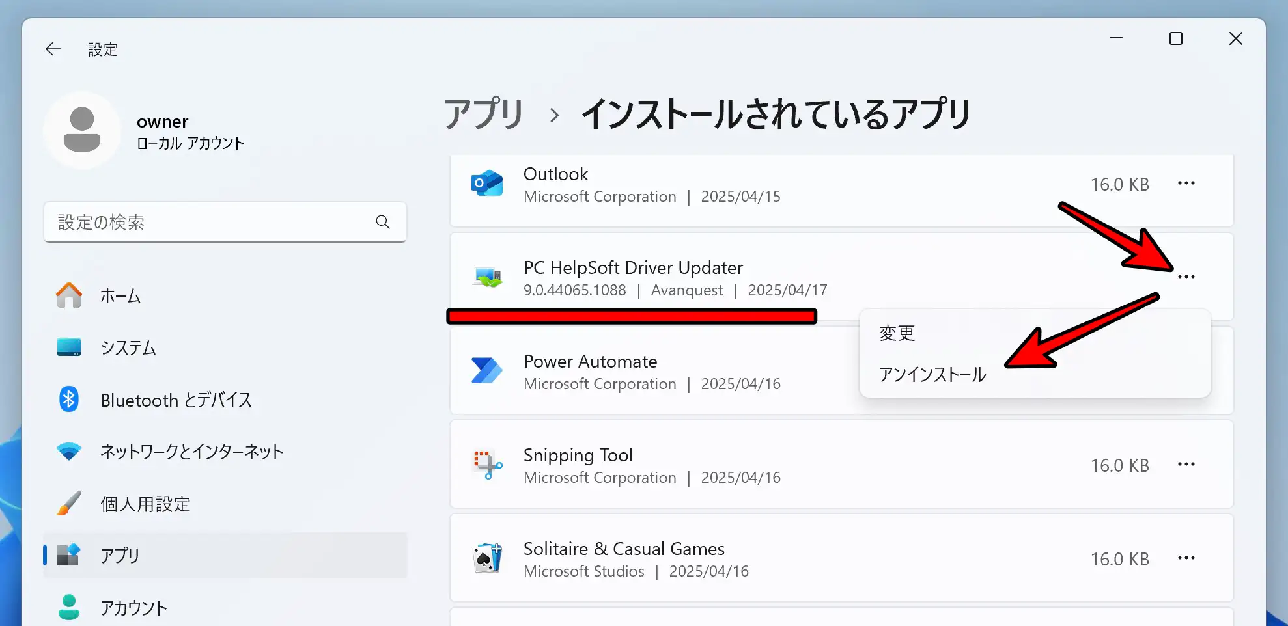Click the 設定の検索 search field
Image resolution: width=1288 pixels, height=626 pixels.
click(x=225, y=222)
